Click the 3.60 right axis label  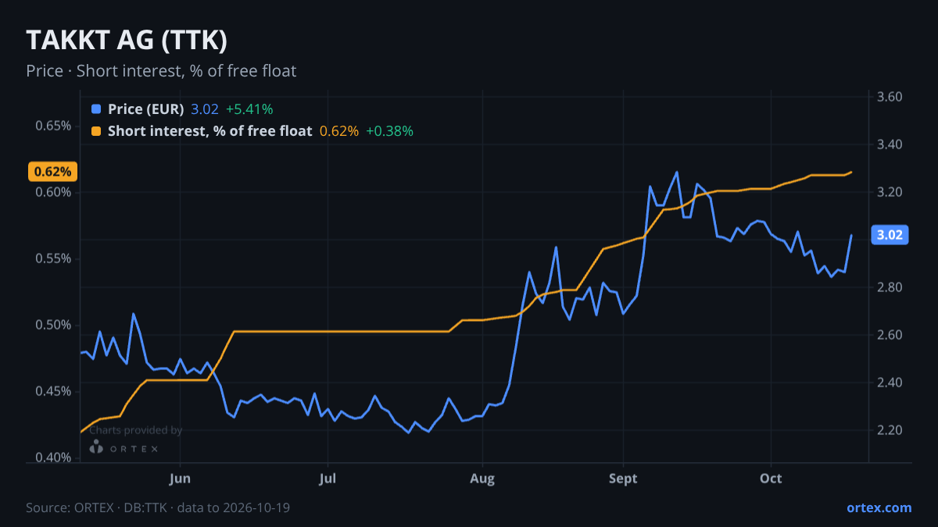pyautogui.click(x=890, y=97)
